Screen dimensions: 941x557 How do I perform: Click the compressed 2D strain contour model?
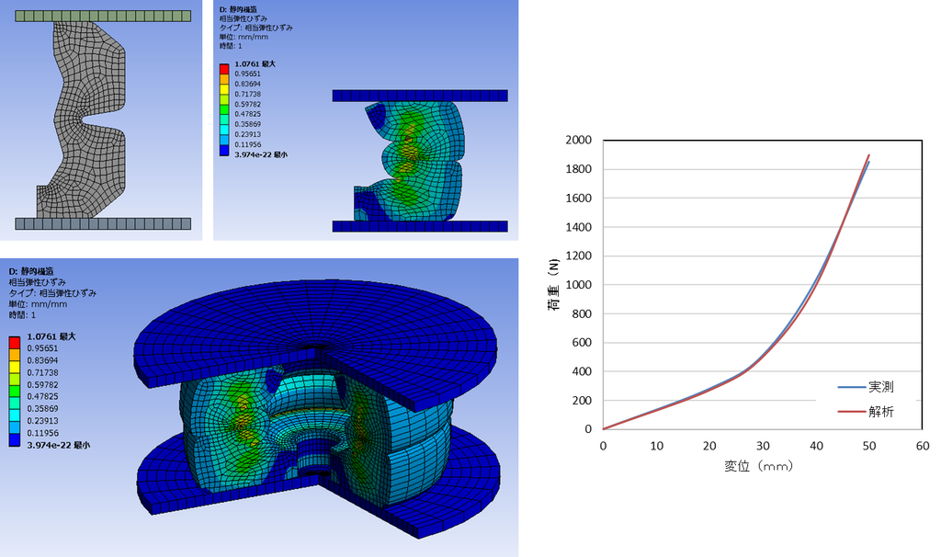pos(420,161)
